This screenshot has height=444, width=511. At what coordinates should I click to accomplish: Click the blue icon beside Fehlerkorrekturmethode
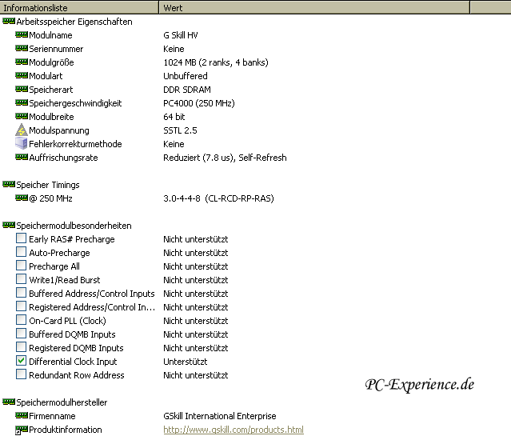tap(22, 143)
